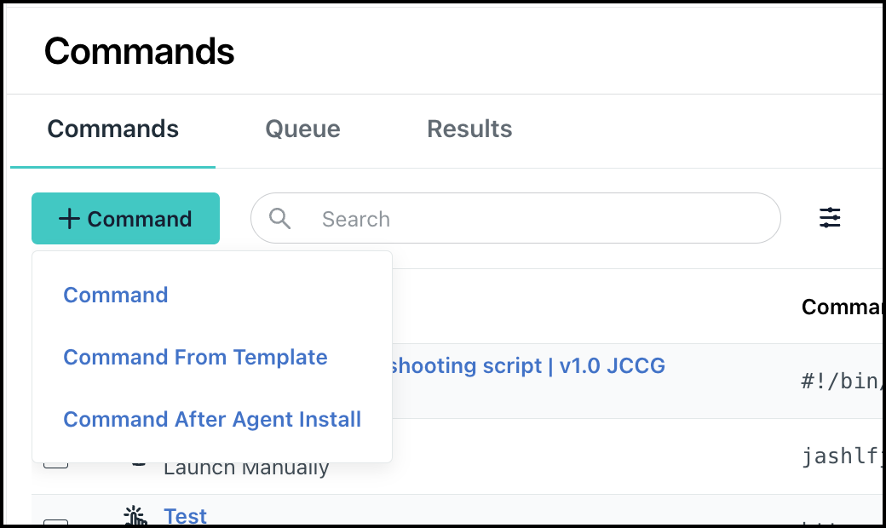
Task: Click the Command column header
Action: point(840,307)
